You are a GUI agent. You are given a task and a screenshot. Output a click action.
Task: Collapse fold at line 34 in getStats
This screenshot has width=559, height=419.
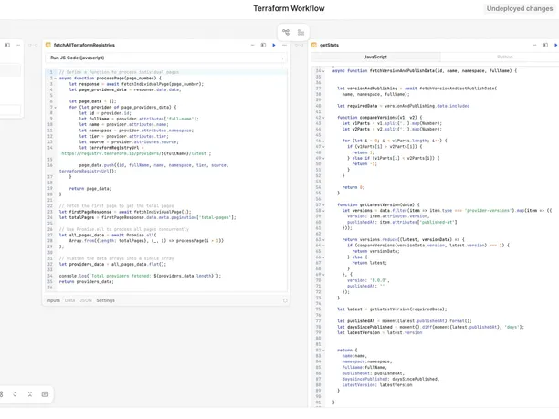(x=324, y=71)
